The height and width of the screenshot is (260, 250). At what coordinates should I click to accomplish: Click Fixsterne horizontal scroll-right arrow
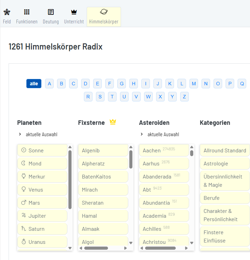pos(126,248)
